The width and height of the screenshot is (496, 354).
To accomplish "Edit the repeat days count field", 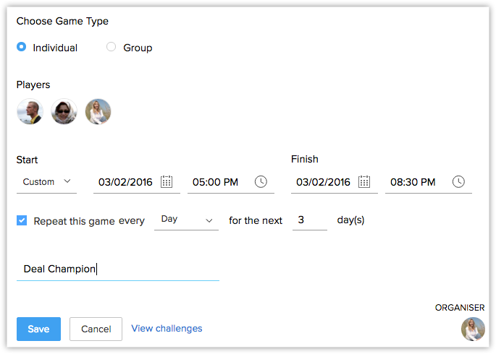I will (309, 220).
